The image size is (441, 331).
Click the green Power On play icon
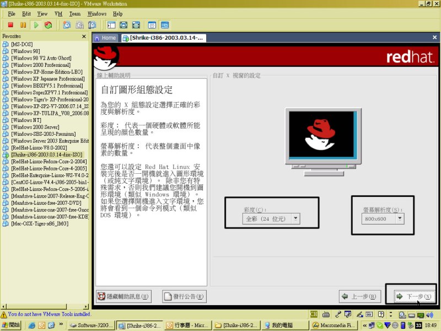pos(36,25)
